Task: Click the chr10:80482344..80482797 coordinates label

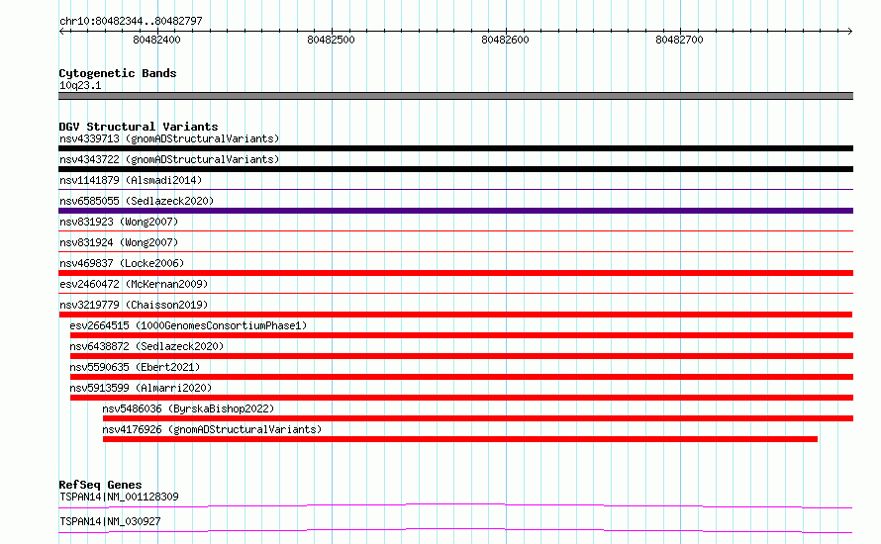Action: (131, 21)
